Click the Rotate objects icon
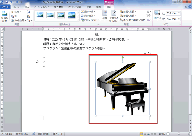The width and height of the screenshot is (192, 136). click(x=149, y=20)
